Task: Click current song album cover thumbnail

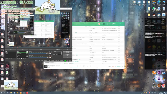Action: tap(46, 66)
